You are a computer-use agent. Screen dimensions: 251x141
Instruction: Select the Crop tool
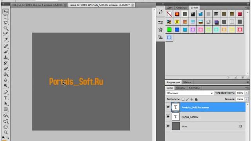click(x=6, y=34)
